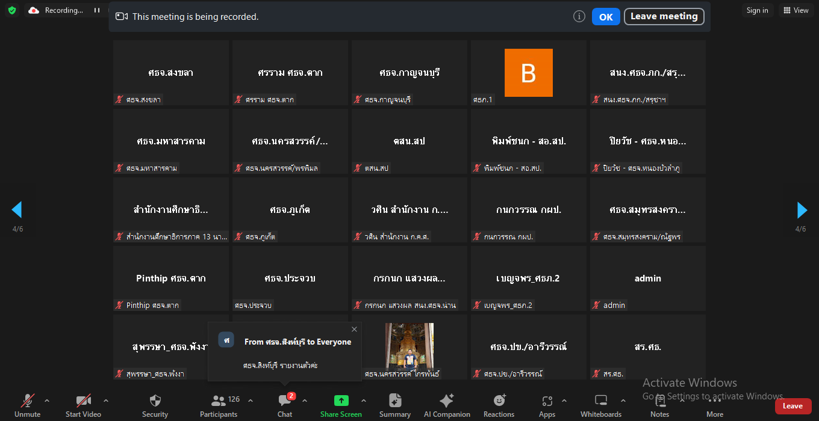
Task: Select the ศธจ.กาญจนบุรี participant tile
Action: point(409,73)
